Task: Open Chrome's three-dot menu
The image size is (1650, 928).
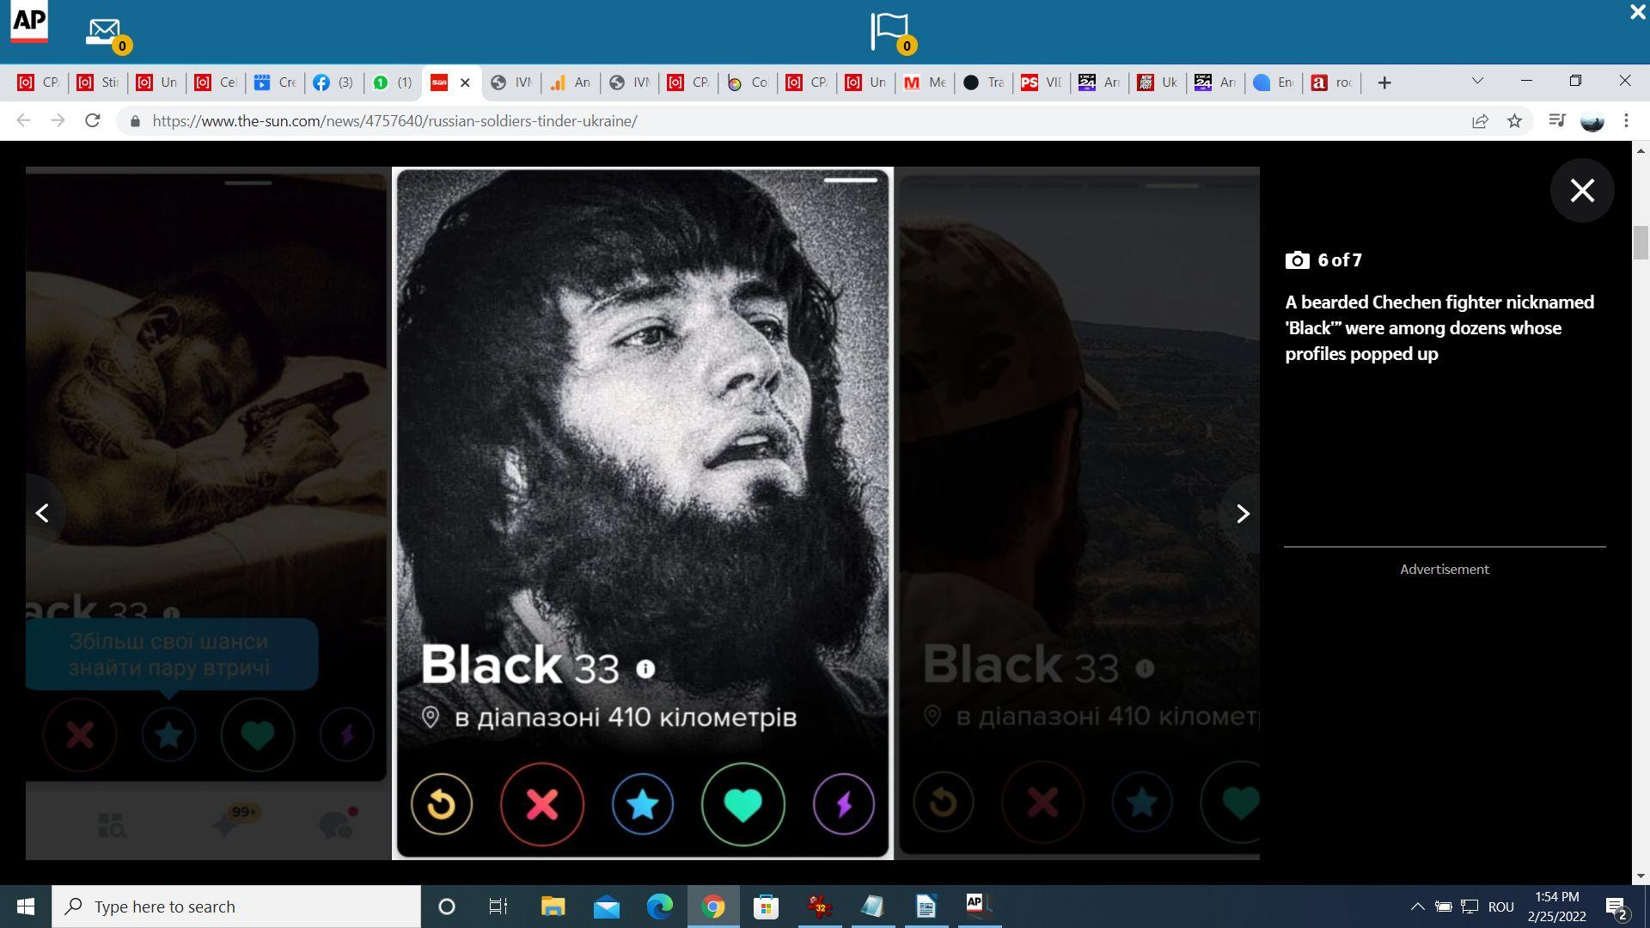Action: [x=1626, y=121]
